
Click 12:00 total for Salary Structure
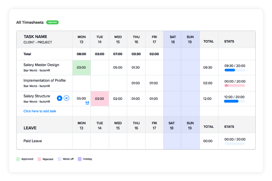pyautogui.click(x=207, y=99)
